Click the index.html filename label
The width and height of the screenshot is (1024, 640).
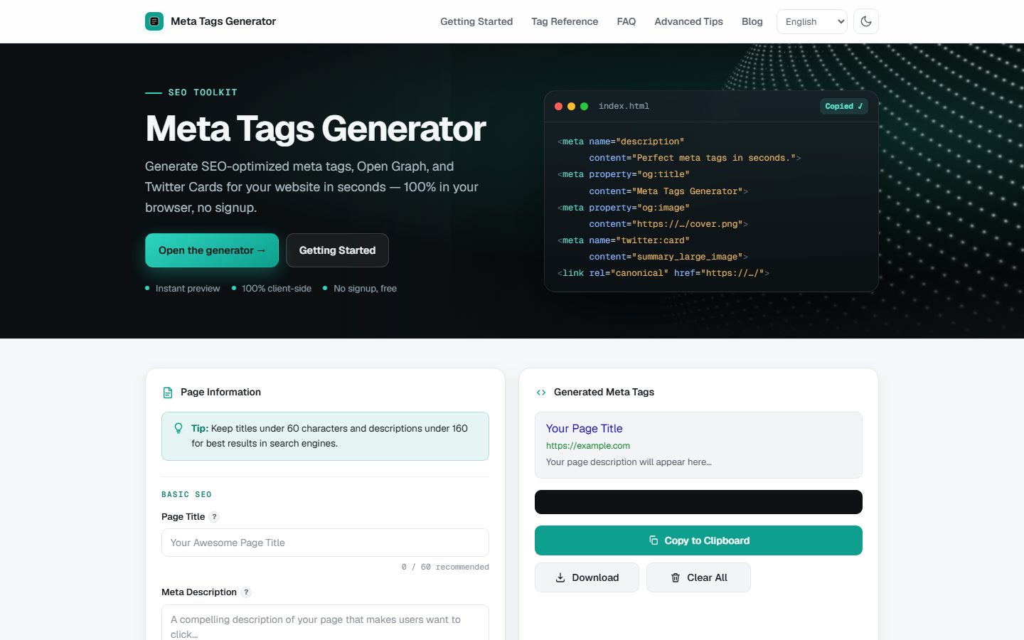[x=624, y=106]
